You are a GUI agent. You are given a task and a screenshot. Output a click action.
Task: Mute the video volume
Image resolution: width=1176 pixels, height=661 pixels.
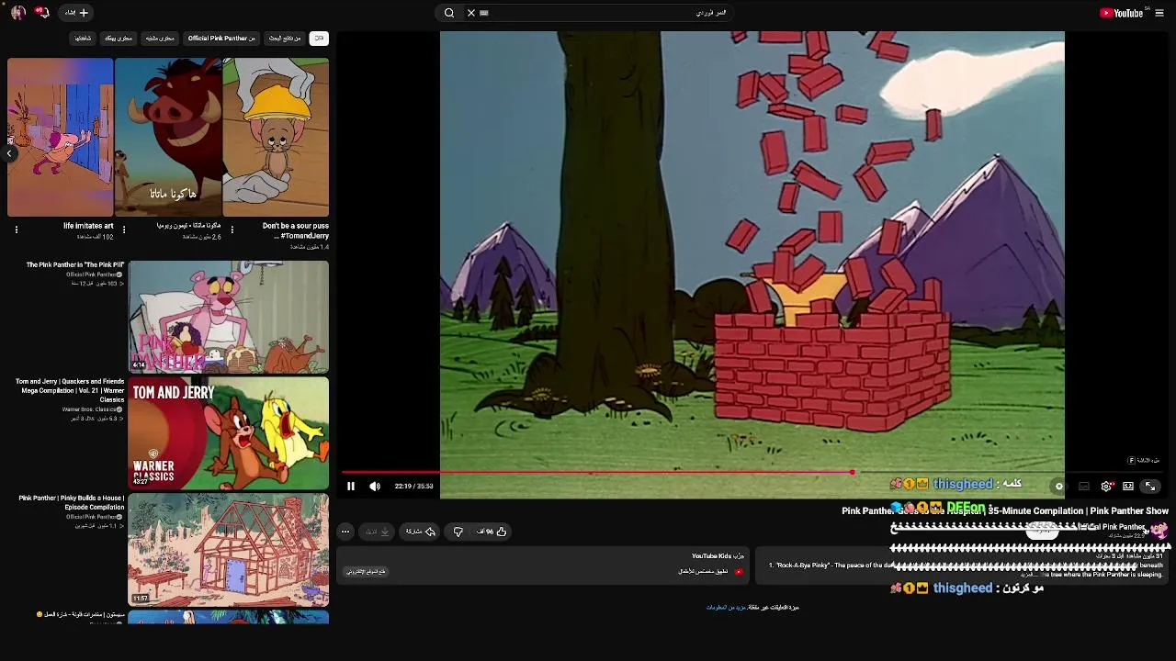pos(375,487)
